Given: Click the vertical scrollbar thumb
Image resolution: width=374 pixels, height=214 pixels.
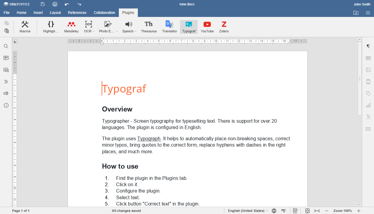Looking at the screenshot, I should 360,79.
